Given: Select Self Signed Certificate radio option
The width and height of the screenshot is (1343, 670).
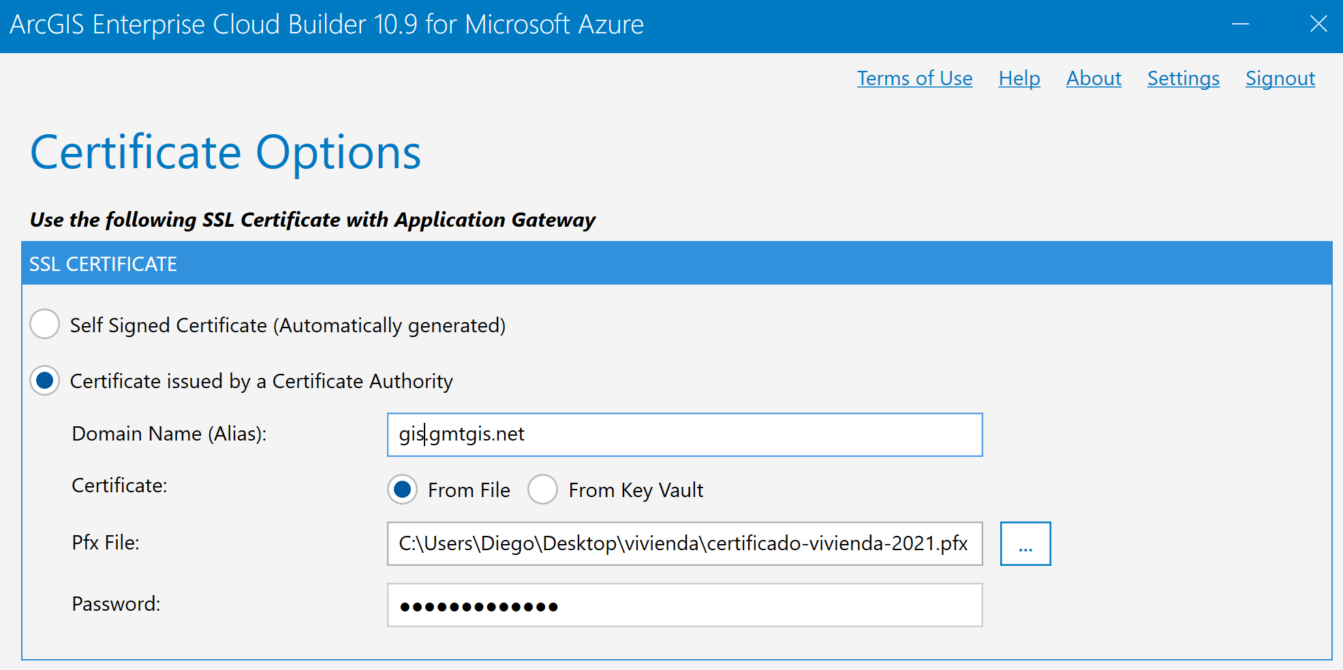Looking at the screenshot, I should coord(45,324).
